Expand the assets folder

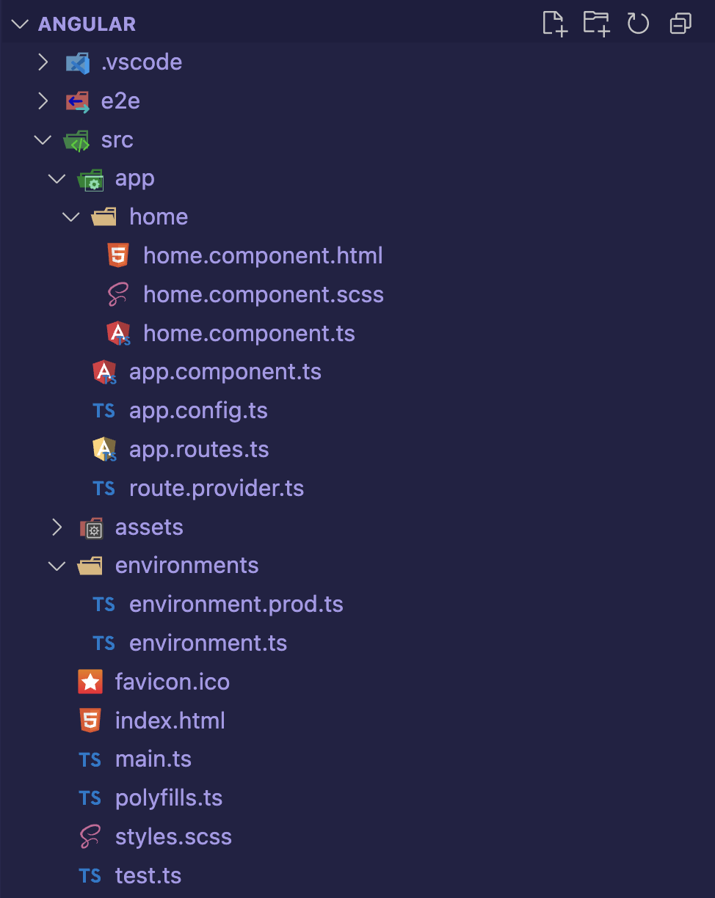57,527
